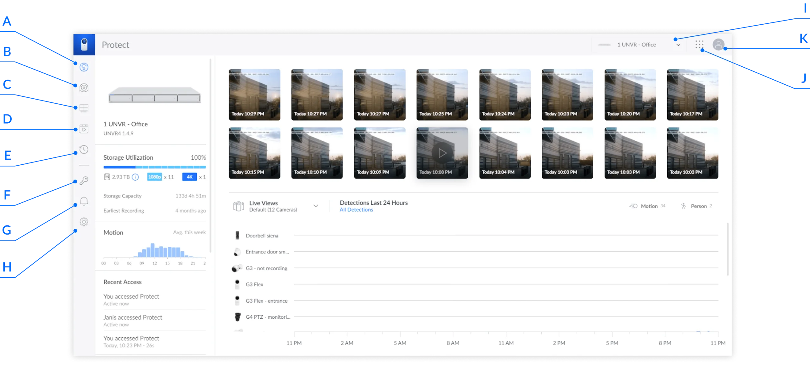Select the Doorbell siena camera row
This screenshot has width=810, height=374.
point(475,236)
